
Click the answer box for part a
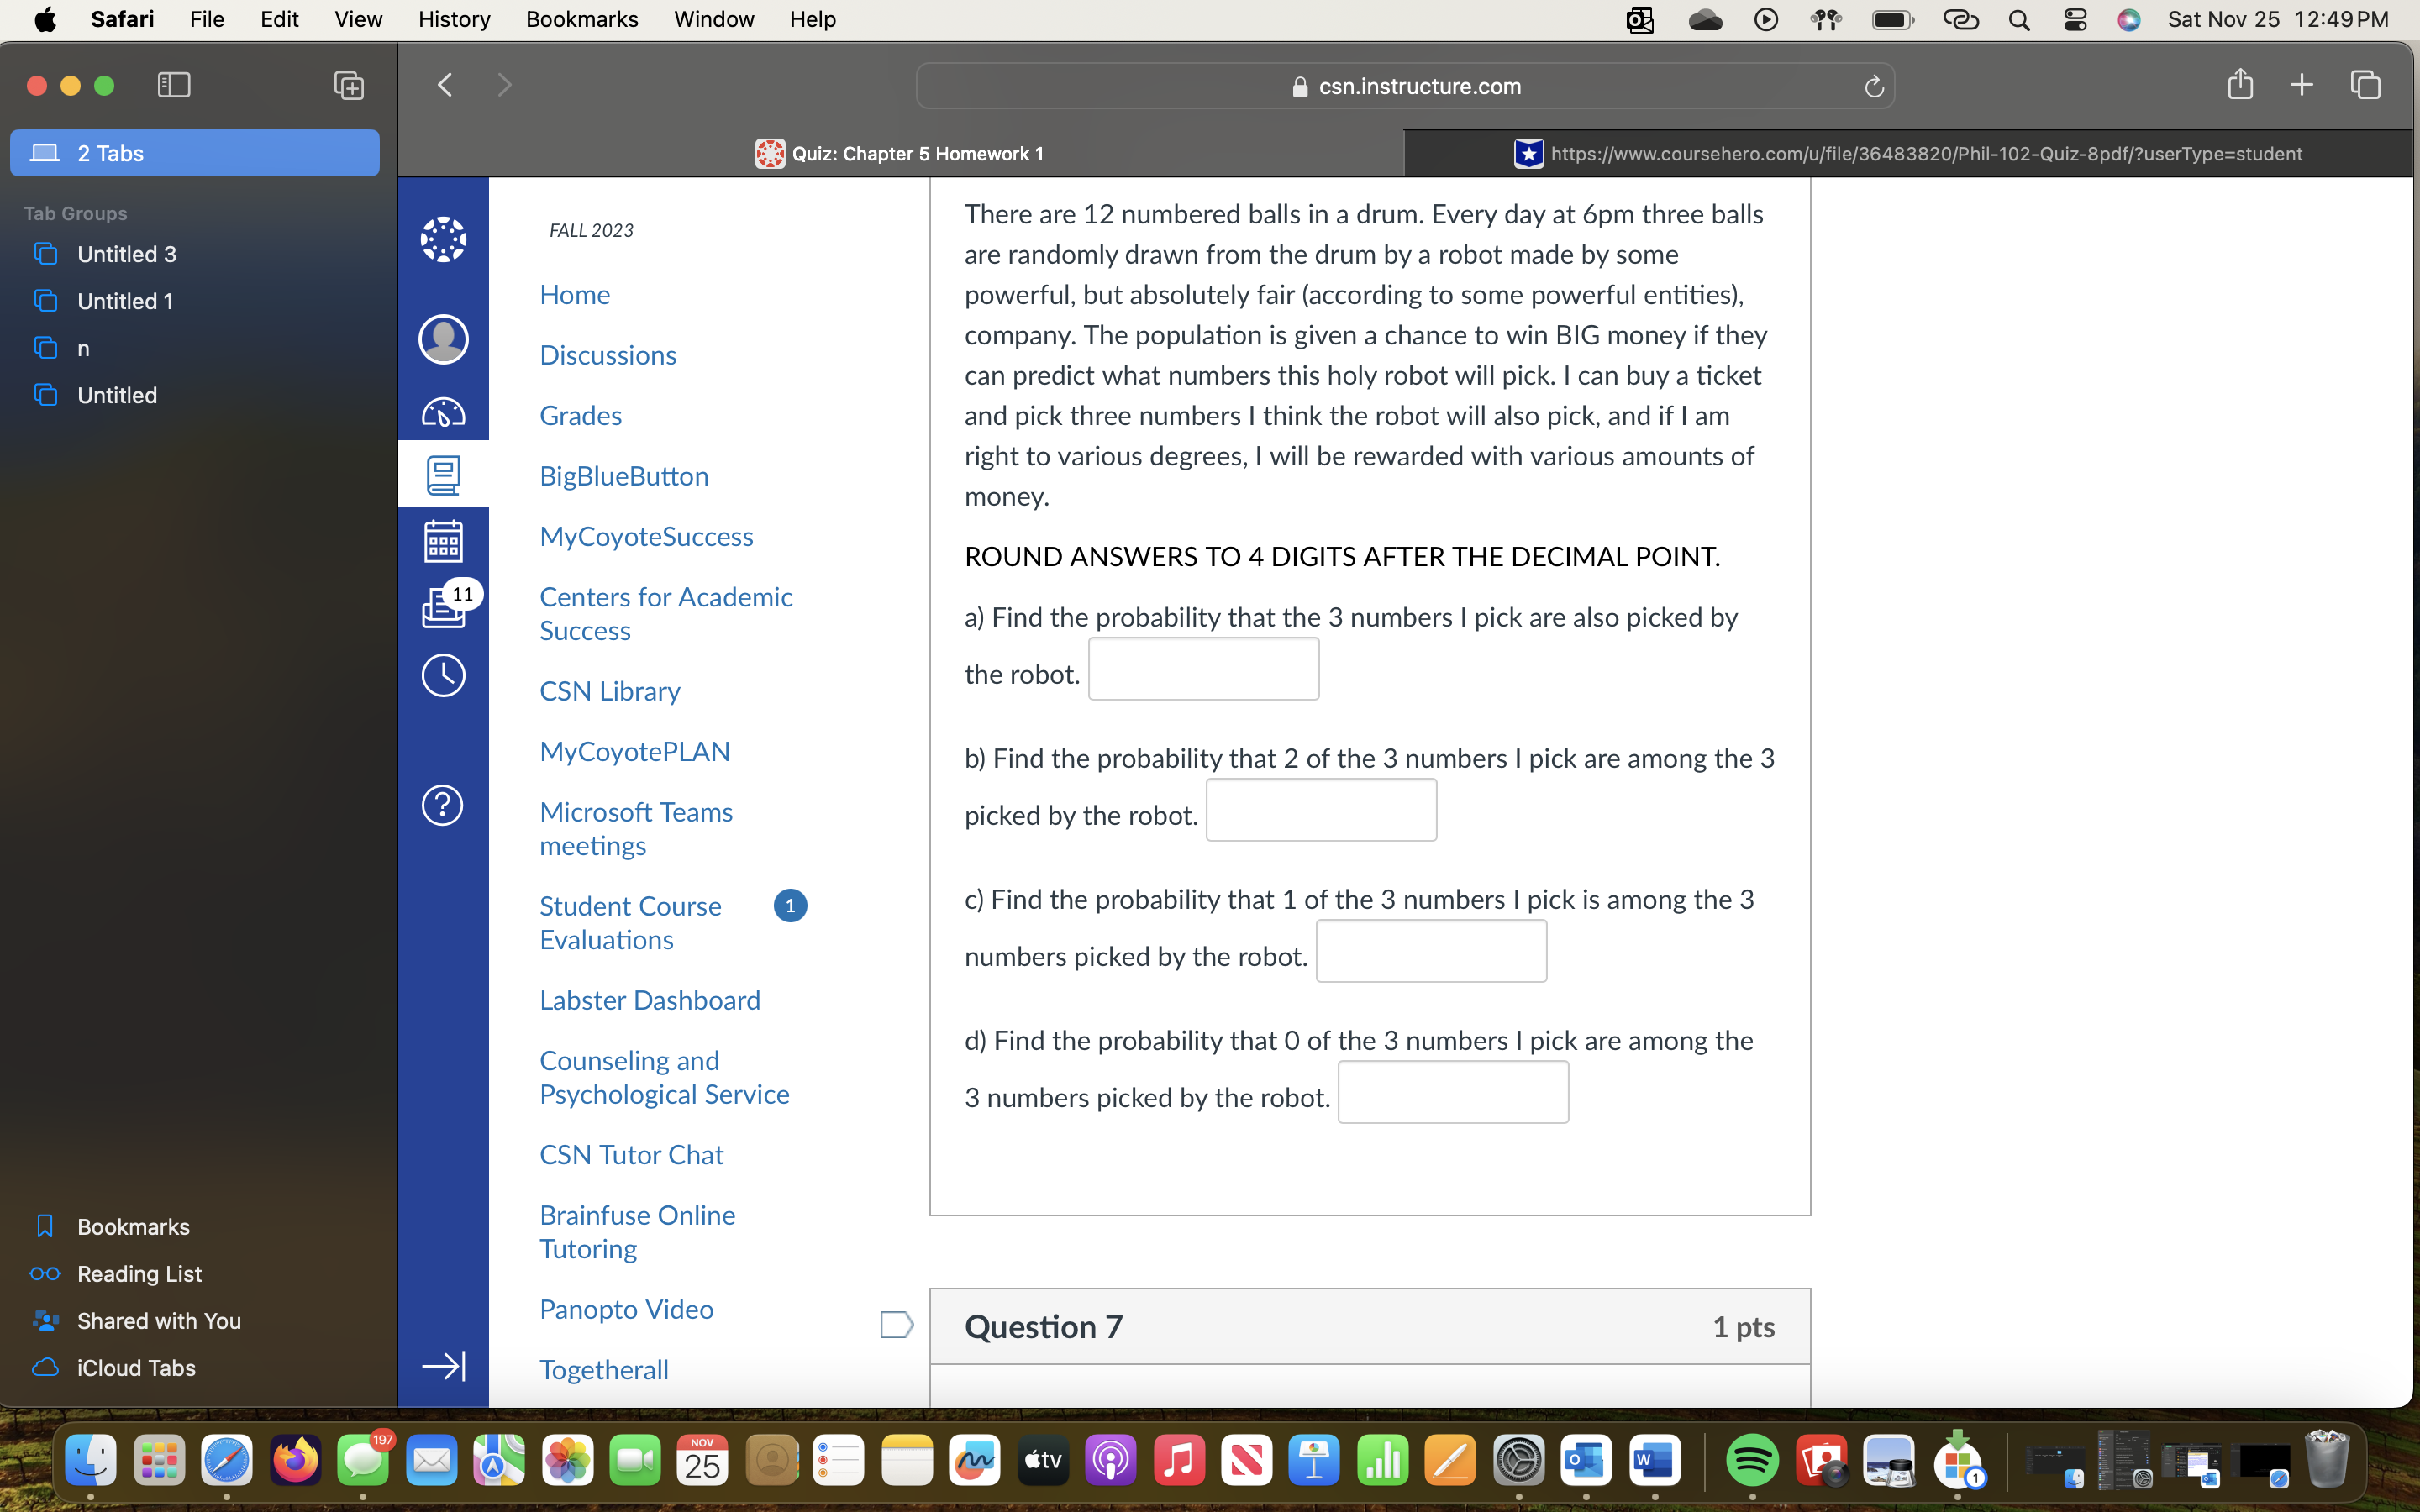(1203, 668)
